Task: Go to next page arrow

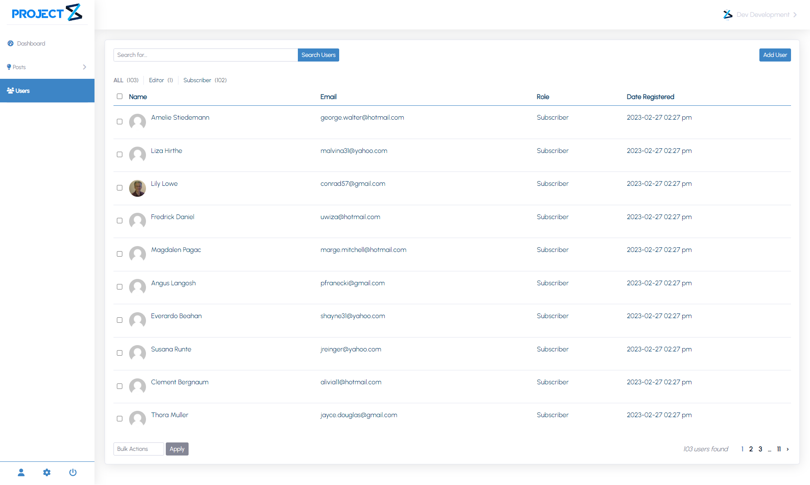Action: (788, 449)
